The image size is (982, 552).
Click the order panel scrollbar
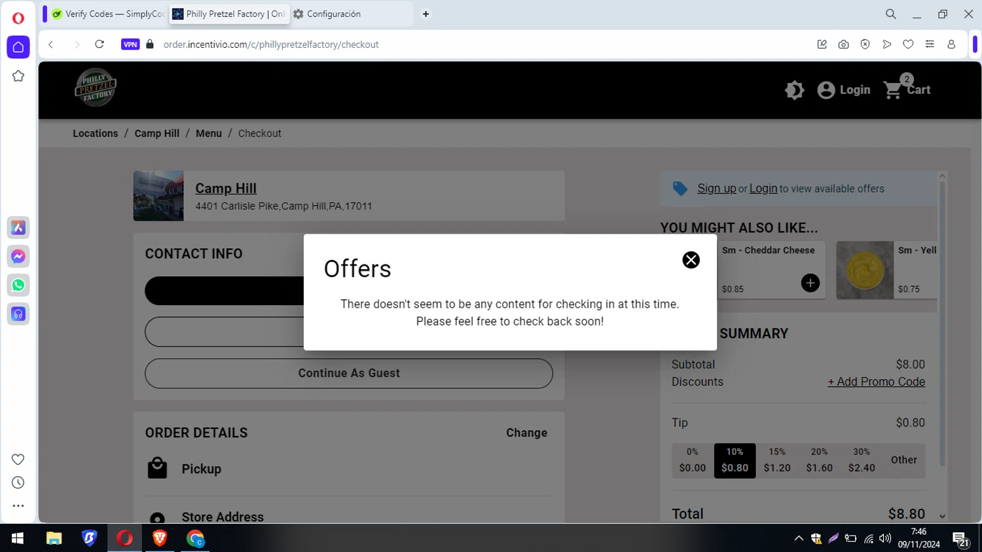[942, 323]
